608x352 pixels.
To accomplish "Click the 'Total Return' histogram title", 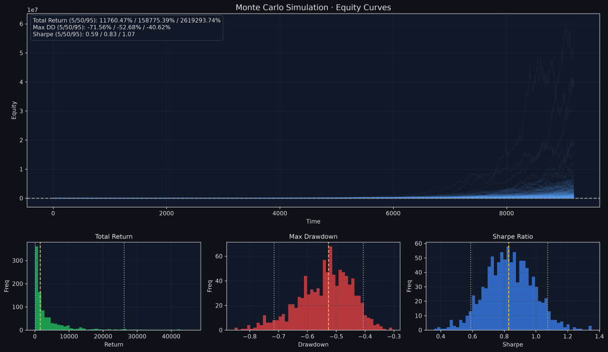I will (113, 237).
